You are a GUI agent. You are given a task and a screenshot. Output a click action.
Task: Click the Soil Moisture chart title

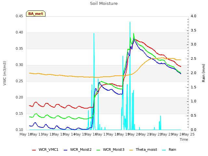[x=104, y=4]
